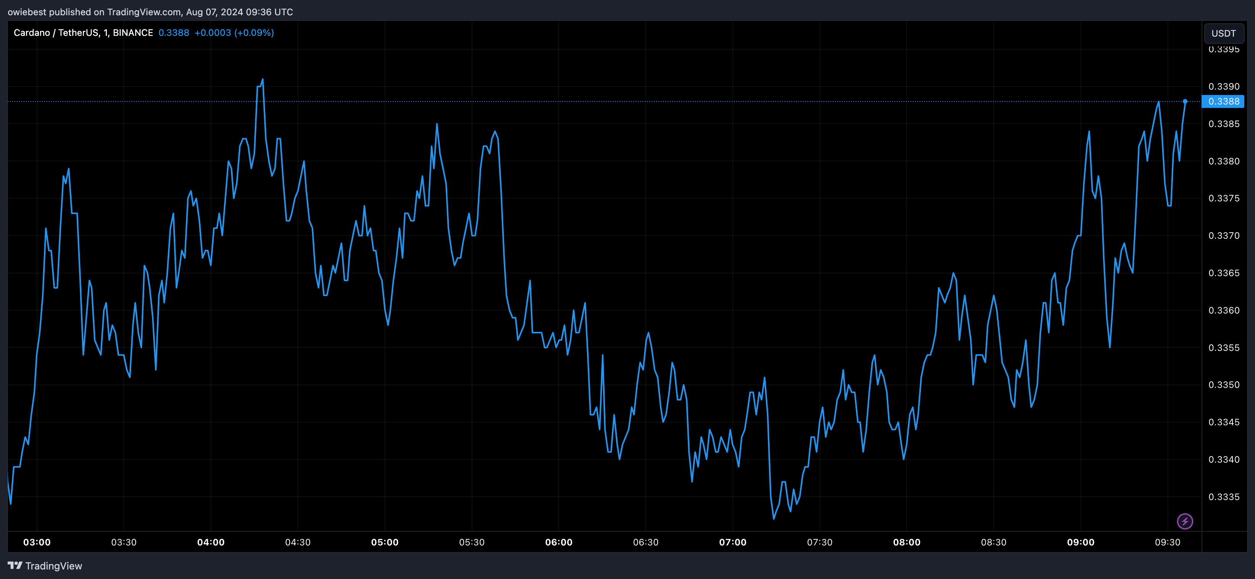Click the TradingView logo at bottom

click(45, 566)
